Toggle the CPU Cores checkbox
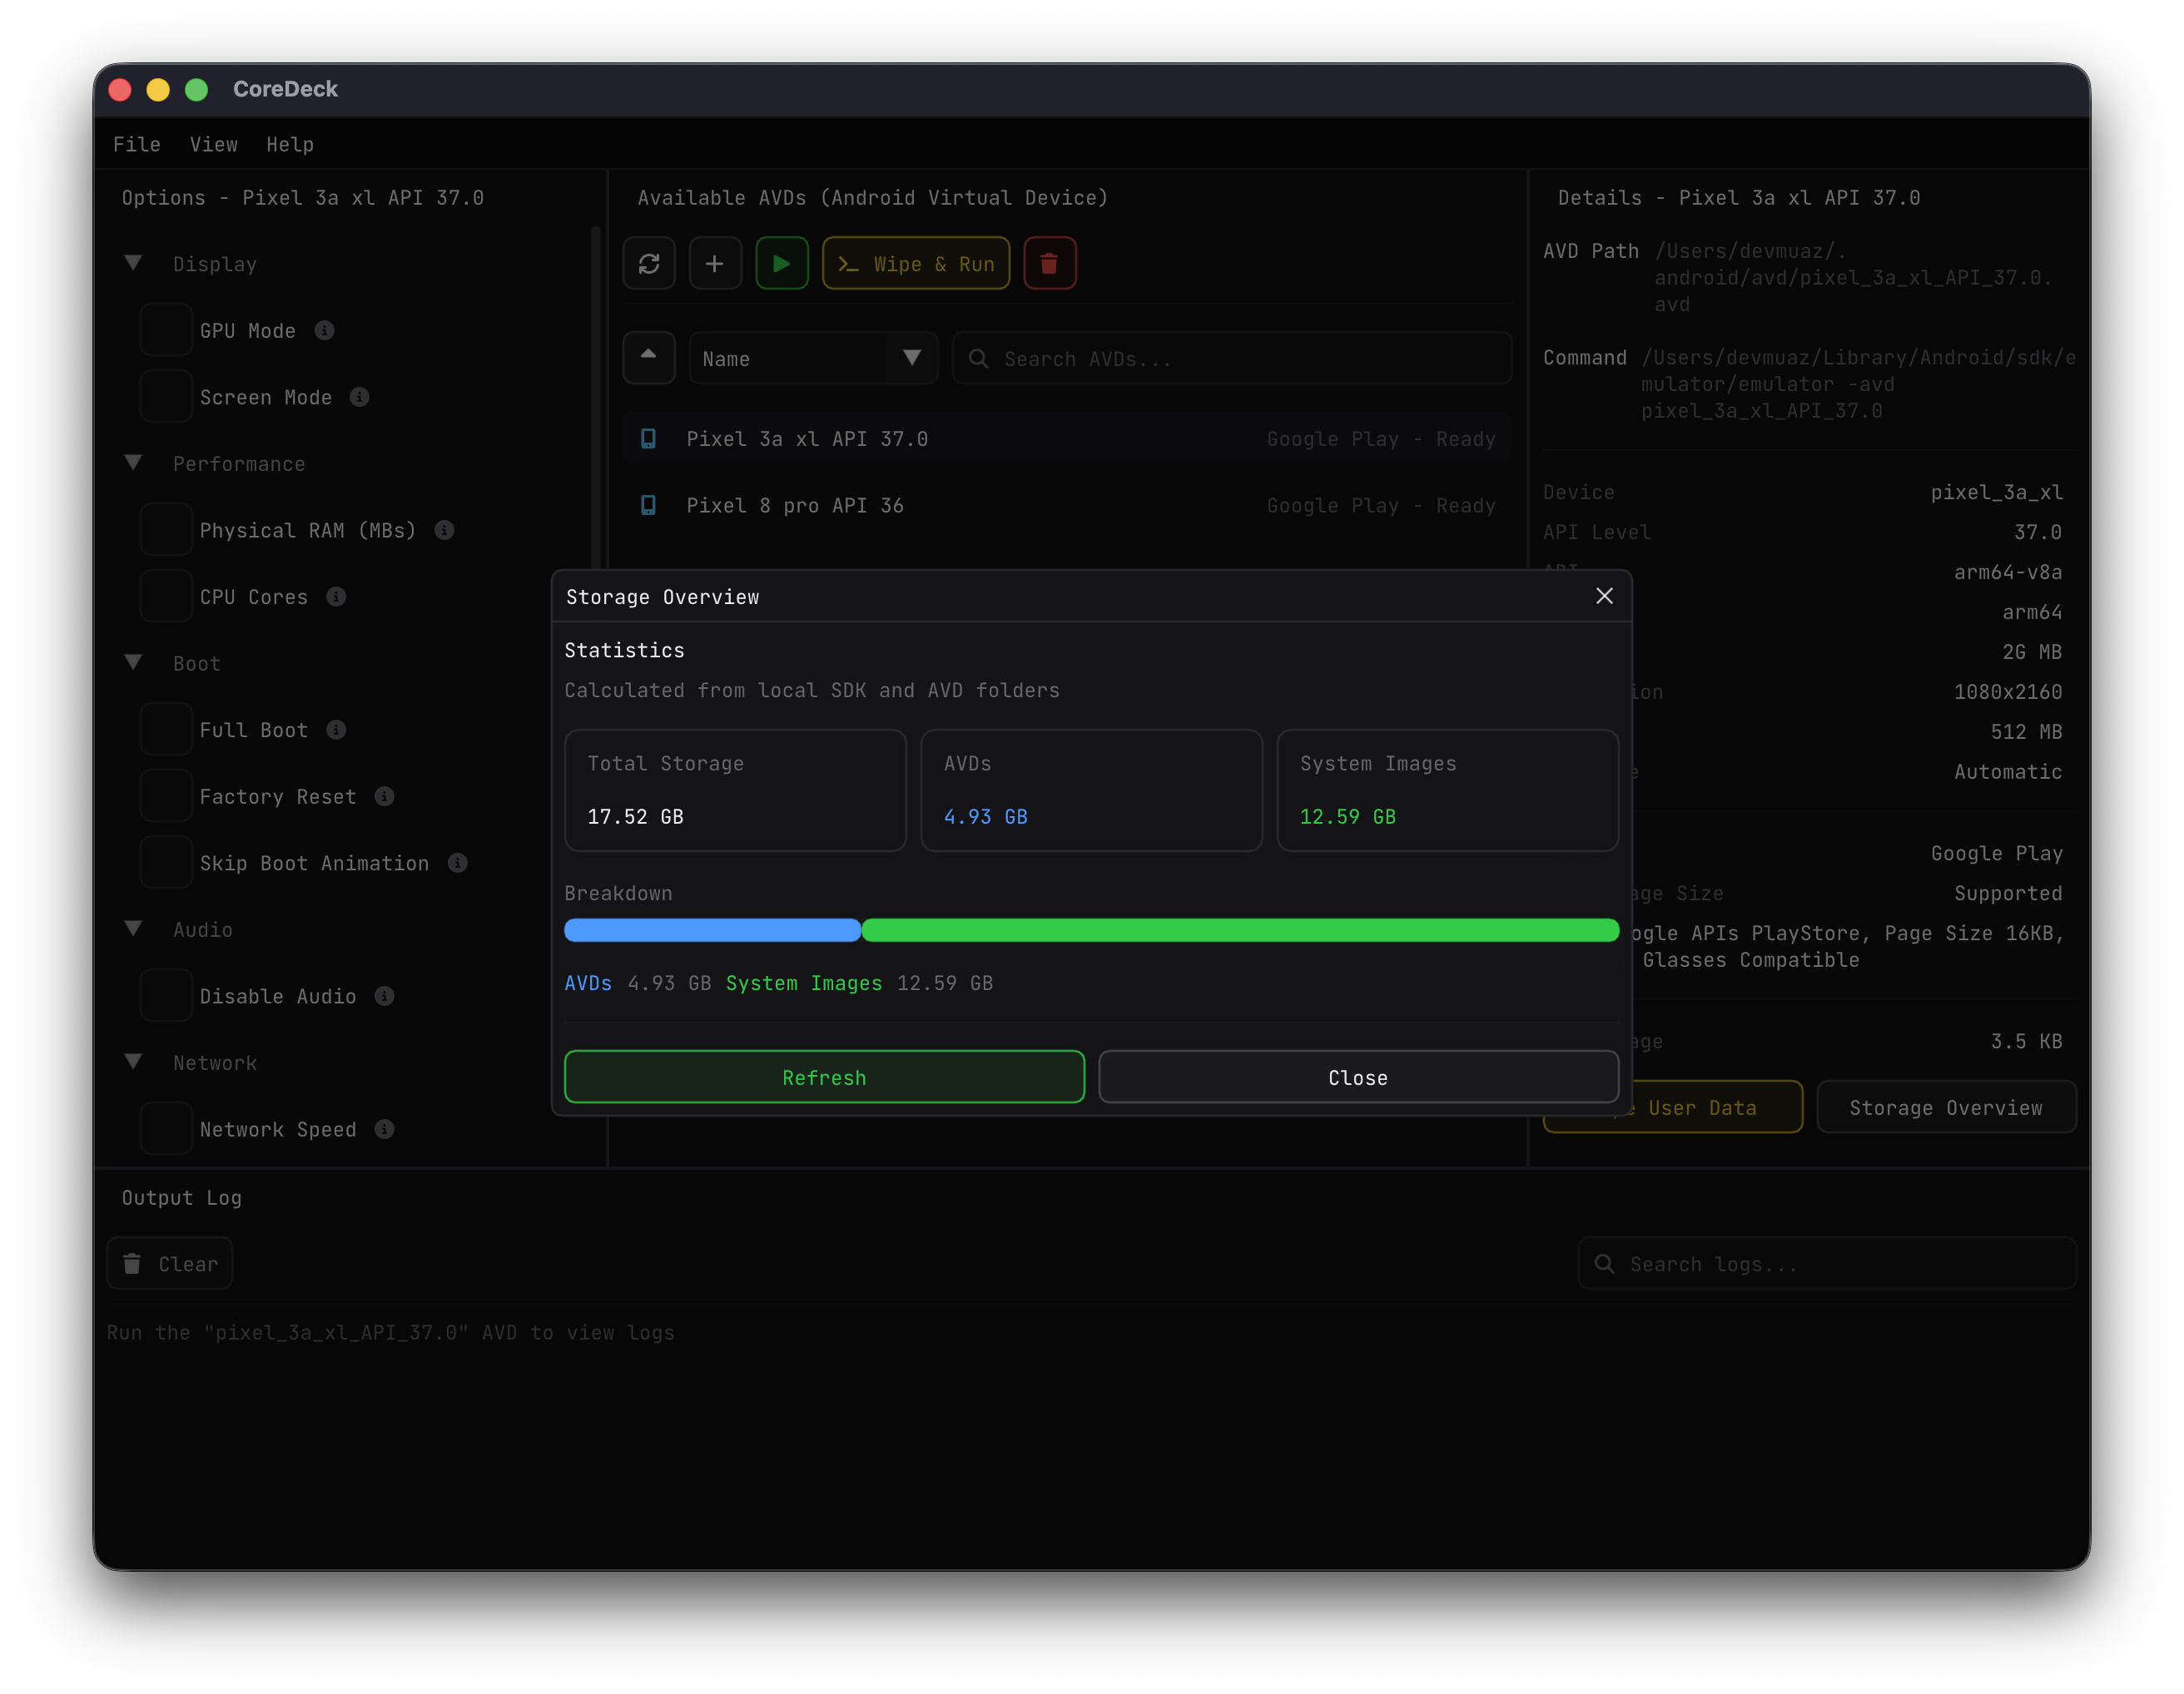 (x=166, y=597)
